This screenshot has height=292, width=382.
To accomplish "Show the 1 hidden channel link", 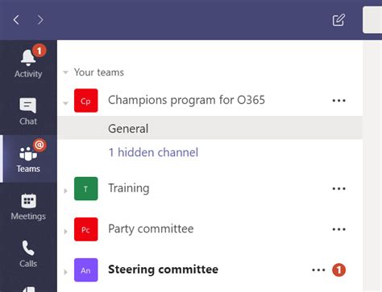I will point(153,152).
